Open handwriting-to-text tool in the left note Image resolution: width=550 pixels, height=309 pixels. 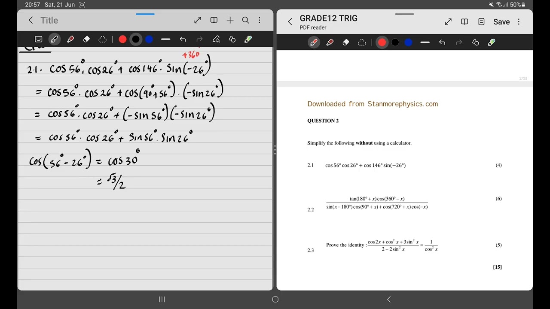pyautogui.click(x=216, y=39)
